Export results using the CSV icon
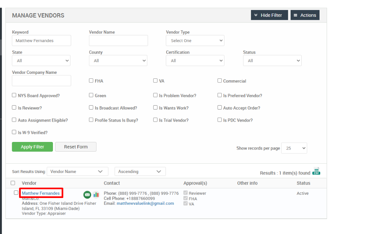 [x=316, y=171]
